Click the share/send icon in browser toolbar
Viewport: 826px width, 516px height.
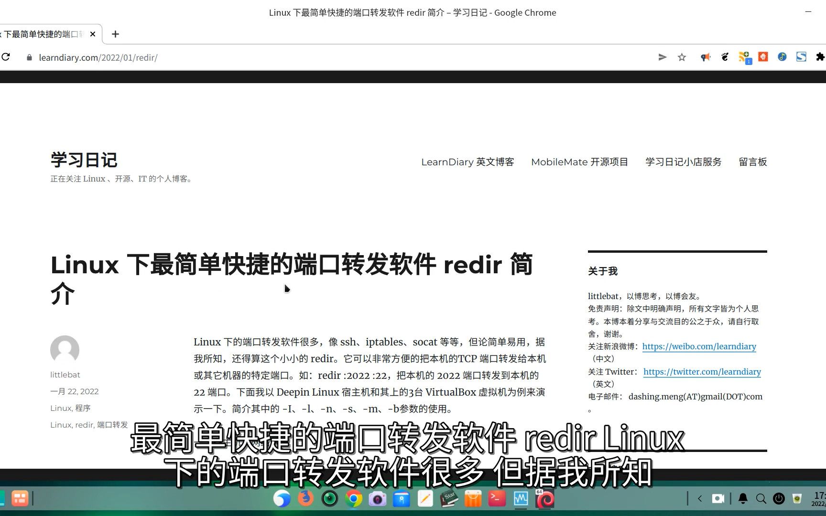coord(662,57)
